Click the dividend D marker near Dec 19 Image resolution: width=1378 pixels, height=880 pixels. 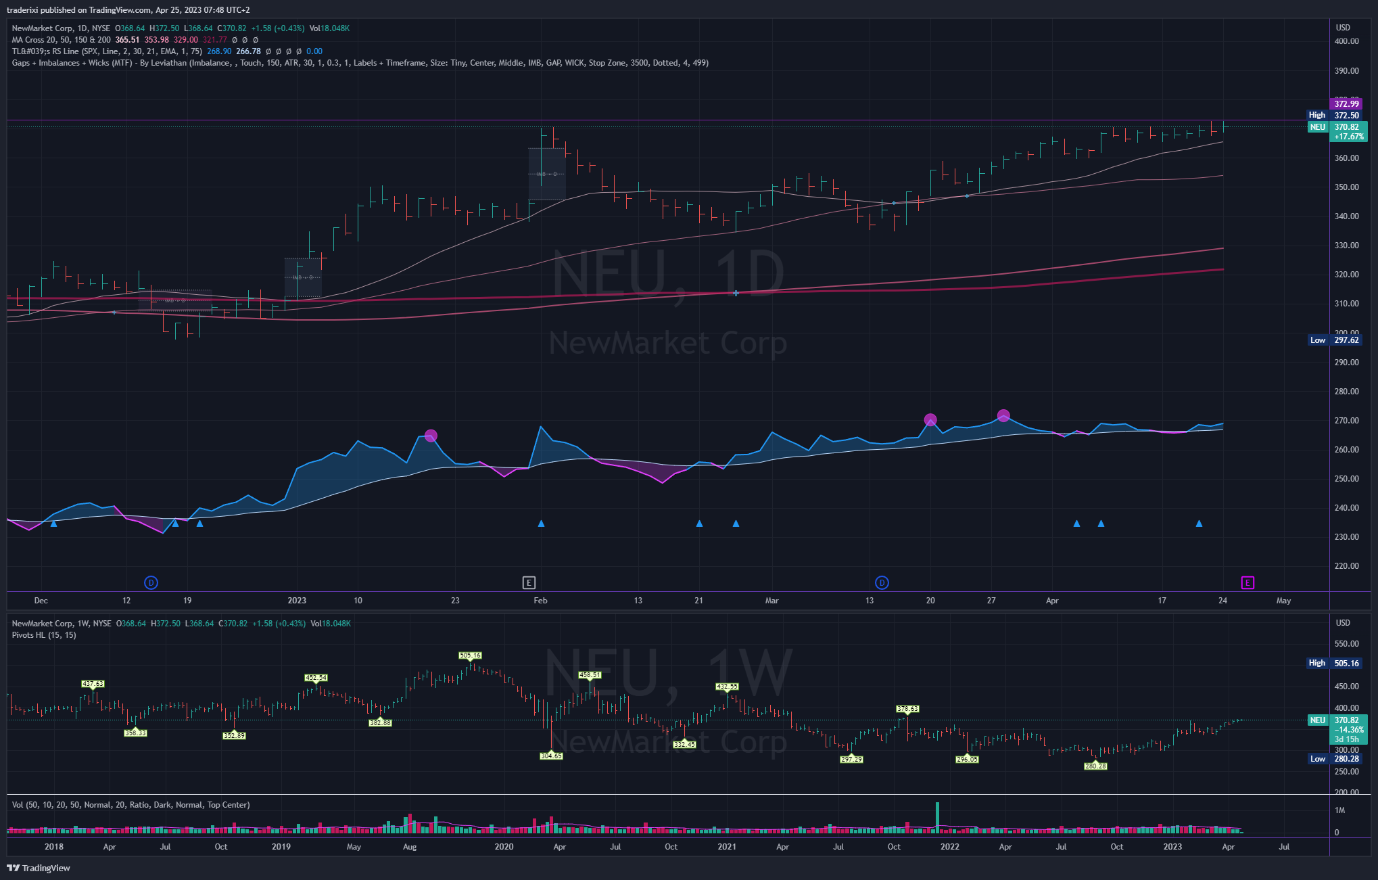pyautogui.click(x=151, y=582)
